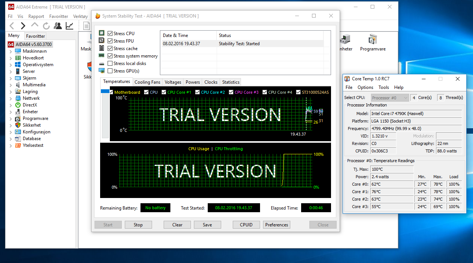Switch to Voltages tab
The image size is (473, 263).
tap(173, 82)
